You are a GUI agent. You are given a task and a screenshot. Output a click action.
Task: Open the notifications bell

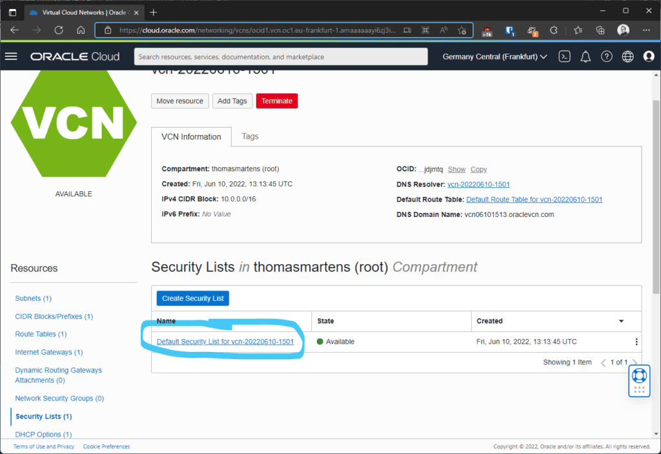pos(585,56)
